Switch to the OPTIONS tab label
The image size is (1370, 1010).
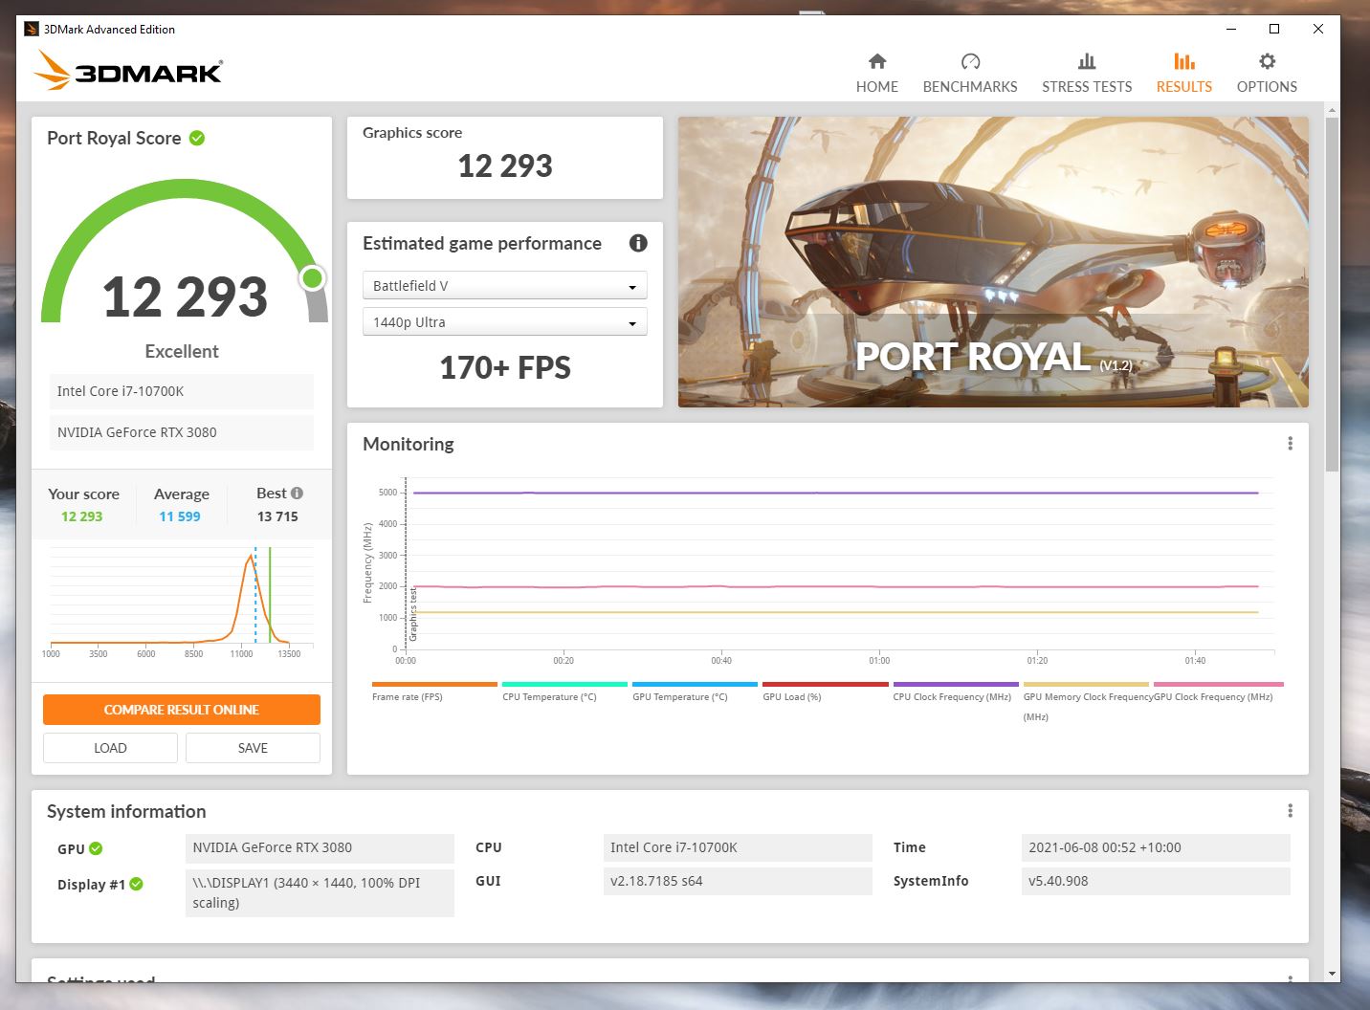point(1267,86)
